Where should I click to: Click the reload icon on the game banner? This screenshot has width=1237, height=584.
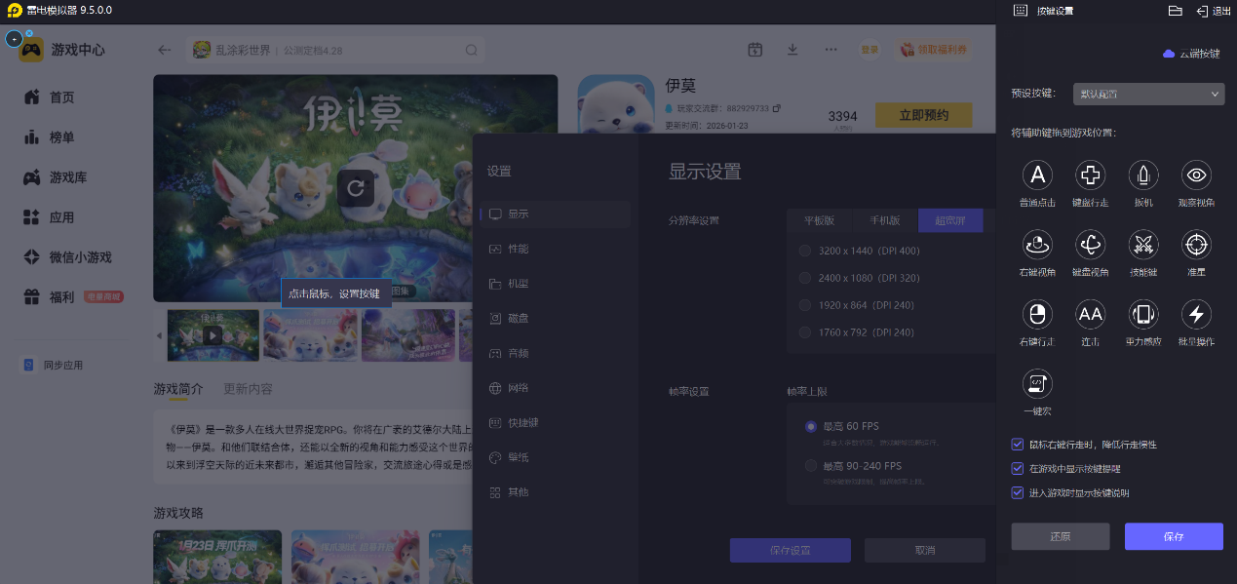(x=356, y=187)
